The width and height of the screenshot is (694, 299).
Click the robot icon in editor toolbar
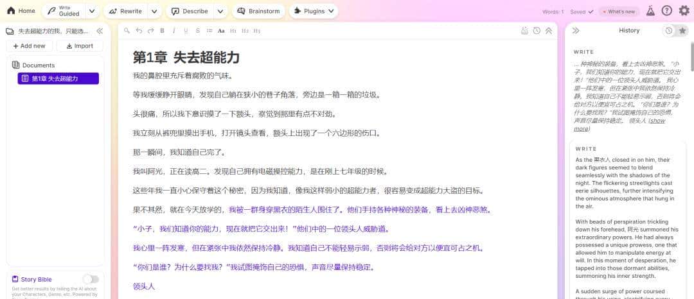[x=525, y=30]
